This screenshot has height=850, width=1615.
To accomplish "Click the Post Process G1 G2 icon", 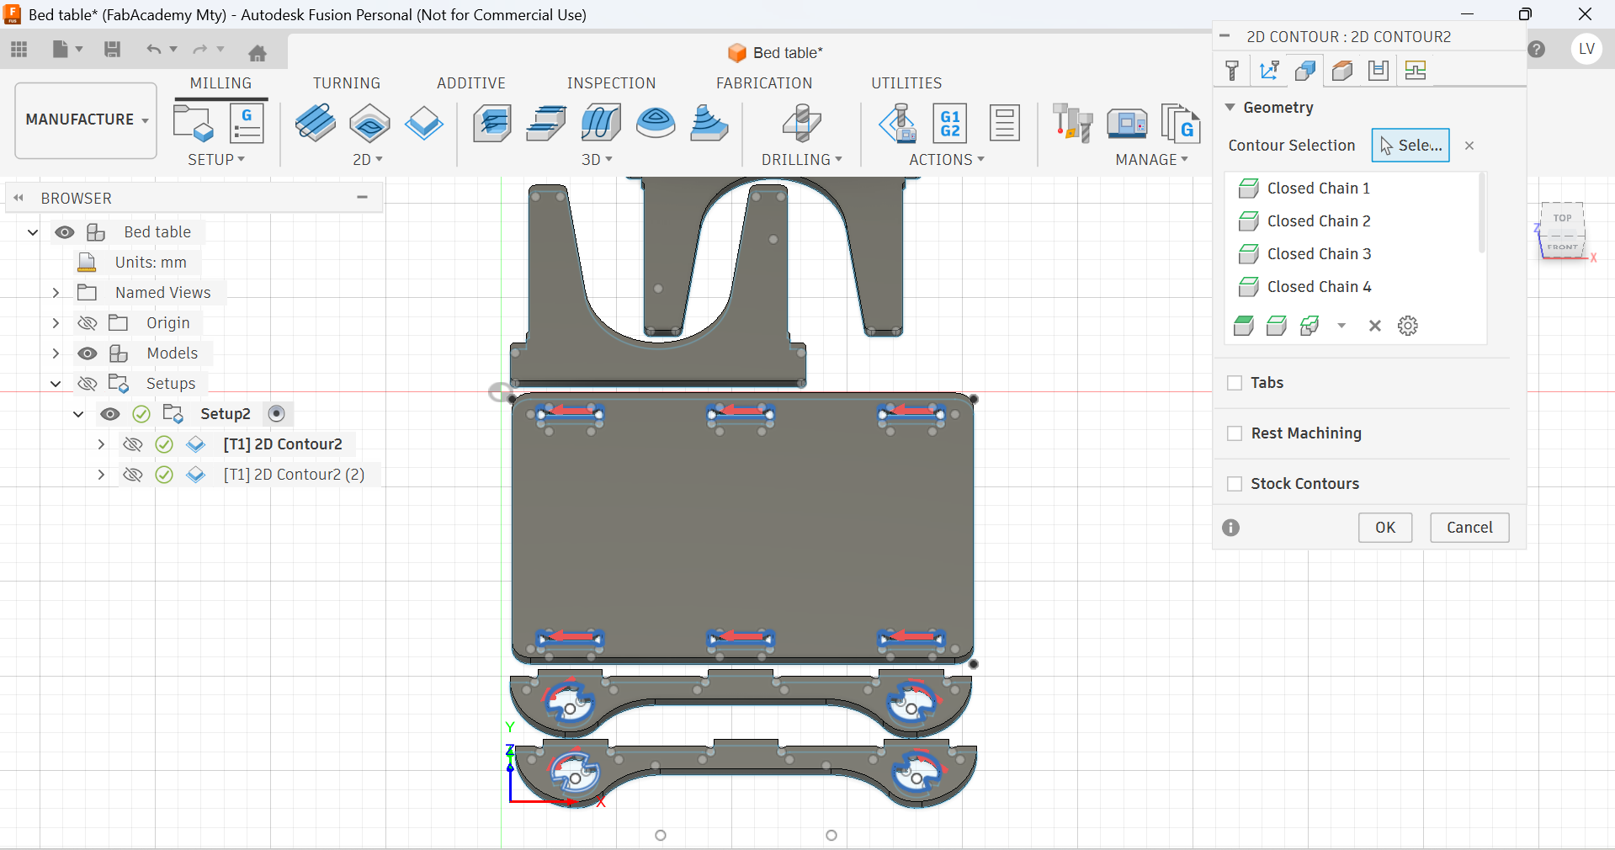I will 949,124.
